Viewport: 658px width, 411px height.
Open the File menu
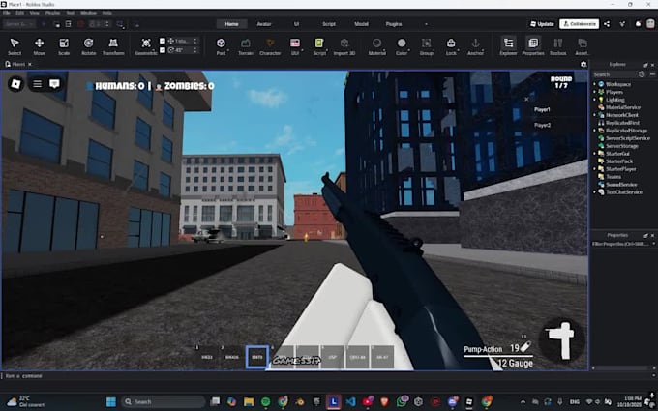click(7, 13)
